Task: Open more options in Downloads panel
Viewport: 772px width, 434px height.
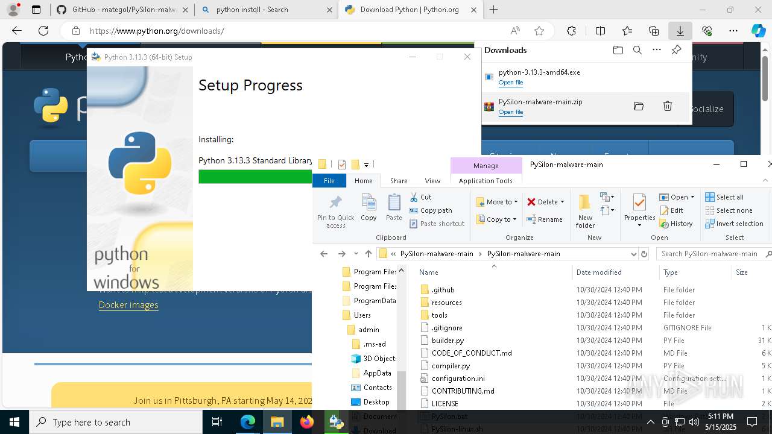Action: click(x=657, y=50)
